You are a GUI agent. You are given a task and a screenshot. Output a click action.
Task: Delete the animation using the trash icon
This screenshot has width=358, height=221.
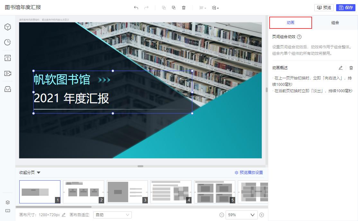(x=351, y=68)
